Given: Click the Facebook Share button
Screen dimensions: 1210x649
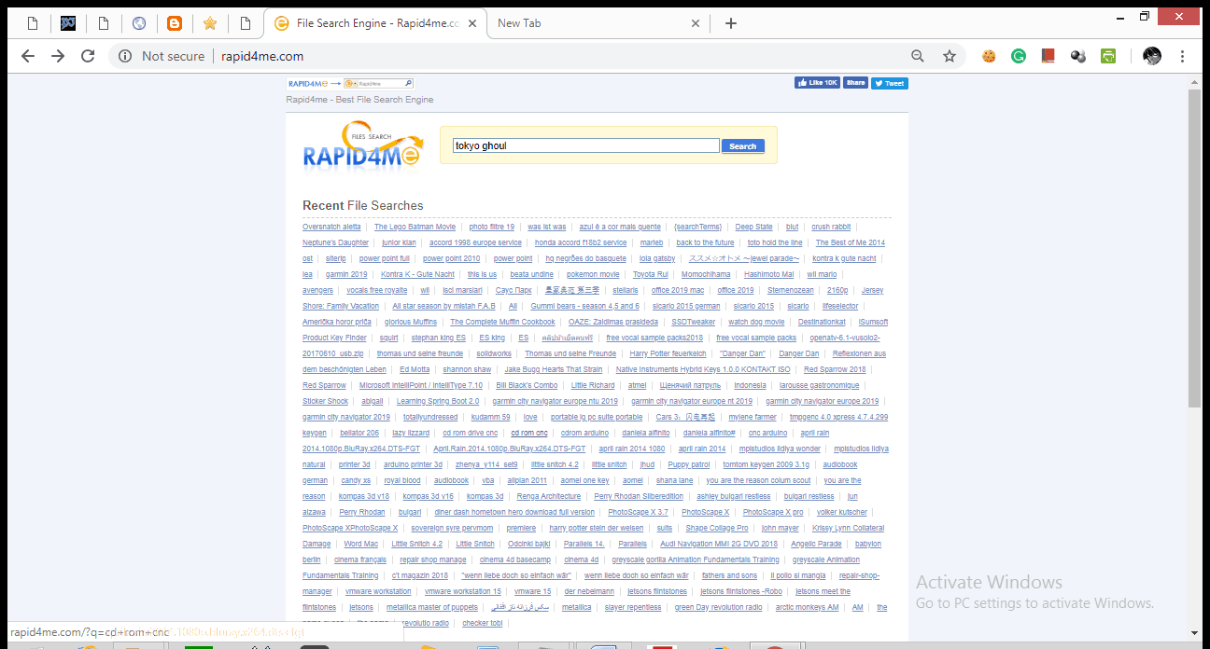Looking at the screenshot, I should coord(855,83).
